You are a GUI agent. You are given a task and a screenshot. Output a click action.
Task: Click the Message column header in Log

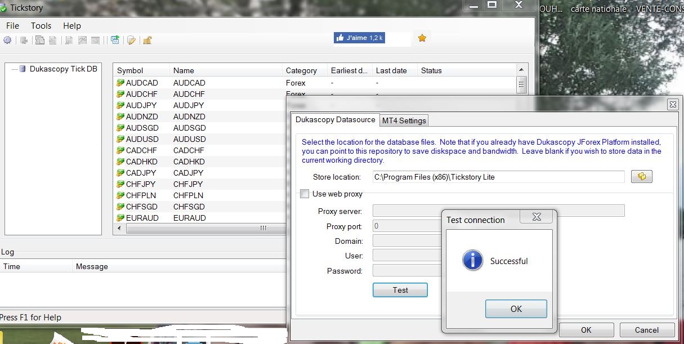(x=180, y=266)
